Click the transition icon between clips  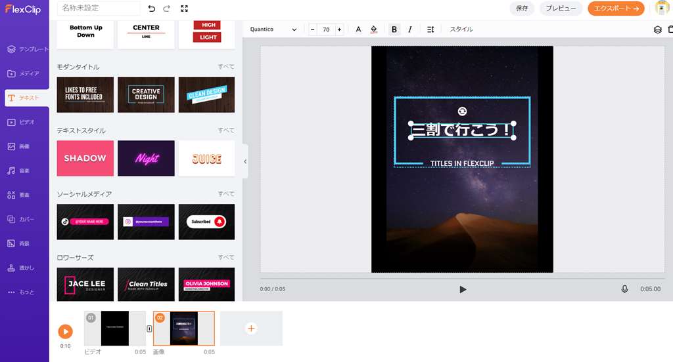[x=149, y=329]
